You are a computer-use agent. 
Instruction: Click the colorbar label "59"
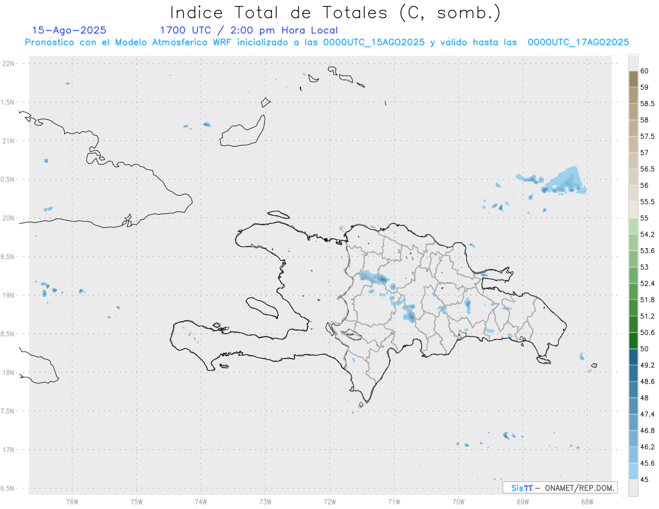point(644,87)
